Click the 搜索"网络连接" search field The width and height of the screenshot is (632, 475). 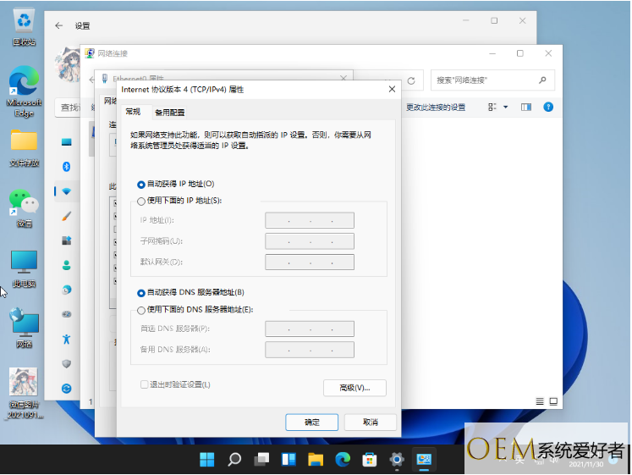click(482, 80)
